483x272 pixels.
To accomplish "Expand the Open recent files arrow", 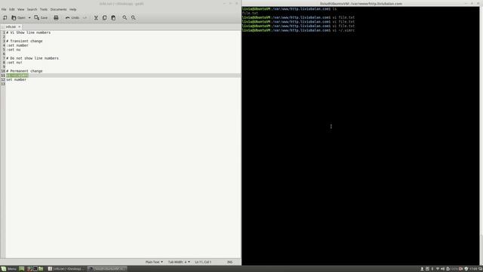I will (x=29, y=18).
